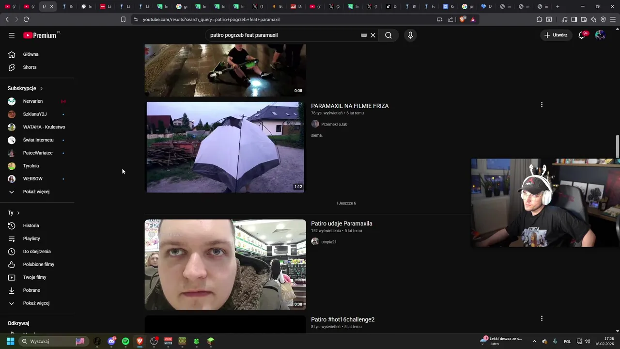The width and height of the screenshot is (620, 349).
Task: Start voice search with microphone icon
Action: (410, 35)
